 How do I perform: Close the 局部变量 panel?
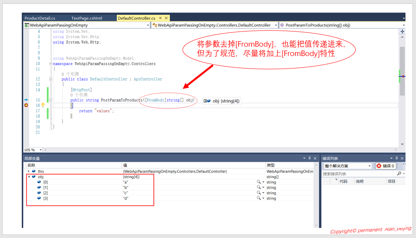tap(315, 158)
